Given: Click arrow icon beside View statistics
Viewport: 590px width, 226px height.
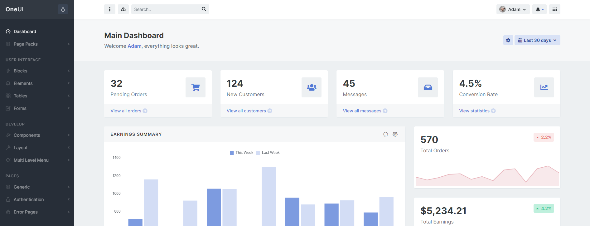Looking at the screenshot, I should 493,111.
